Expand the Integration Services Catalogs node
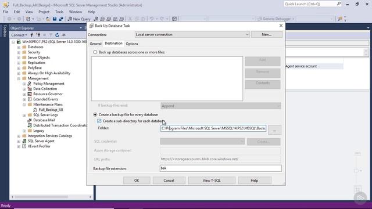 pos(19,136)
